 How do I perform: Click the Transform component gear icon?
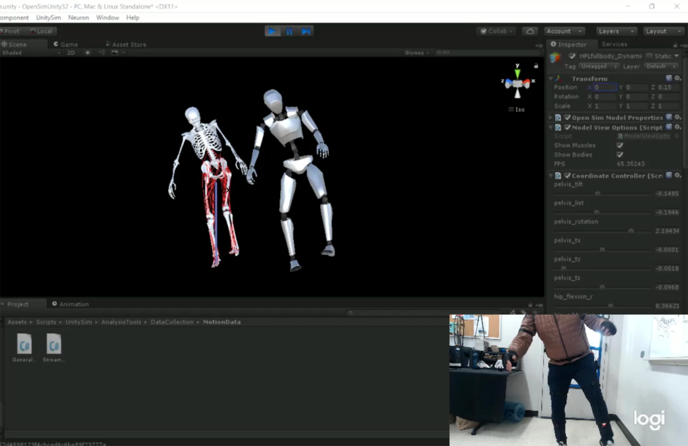[x=677, y=78]
